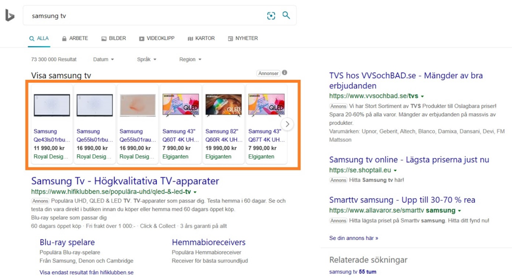Open Samsung 82" Q60R TV image

point(224,105)
